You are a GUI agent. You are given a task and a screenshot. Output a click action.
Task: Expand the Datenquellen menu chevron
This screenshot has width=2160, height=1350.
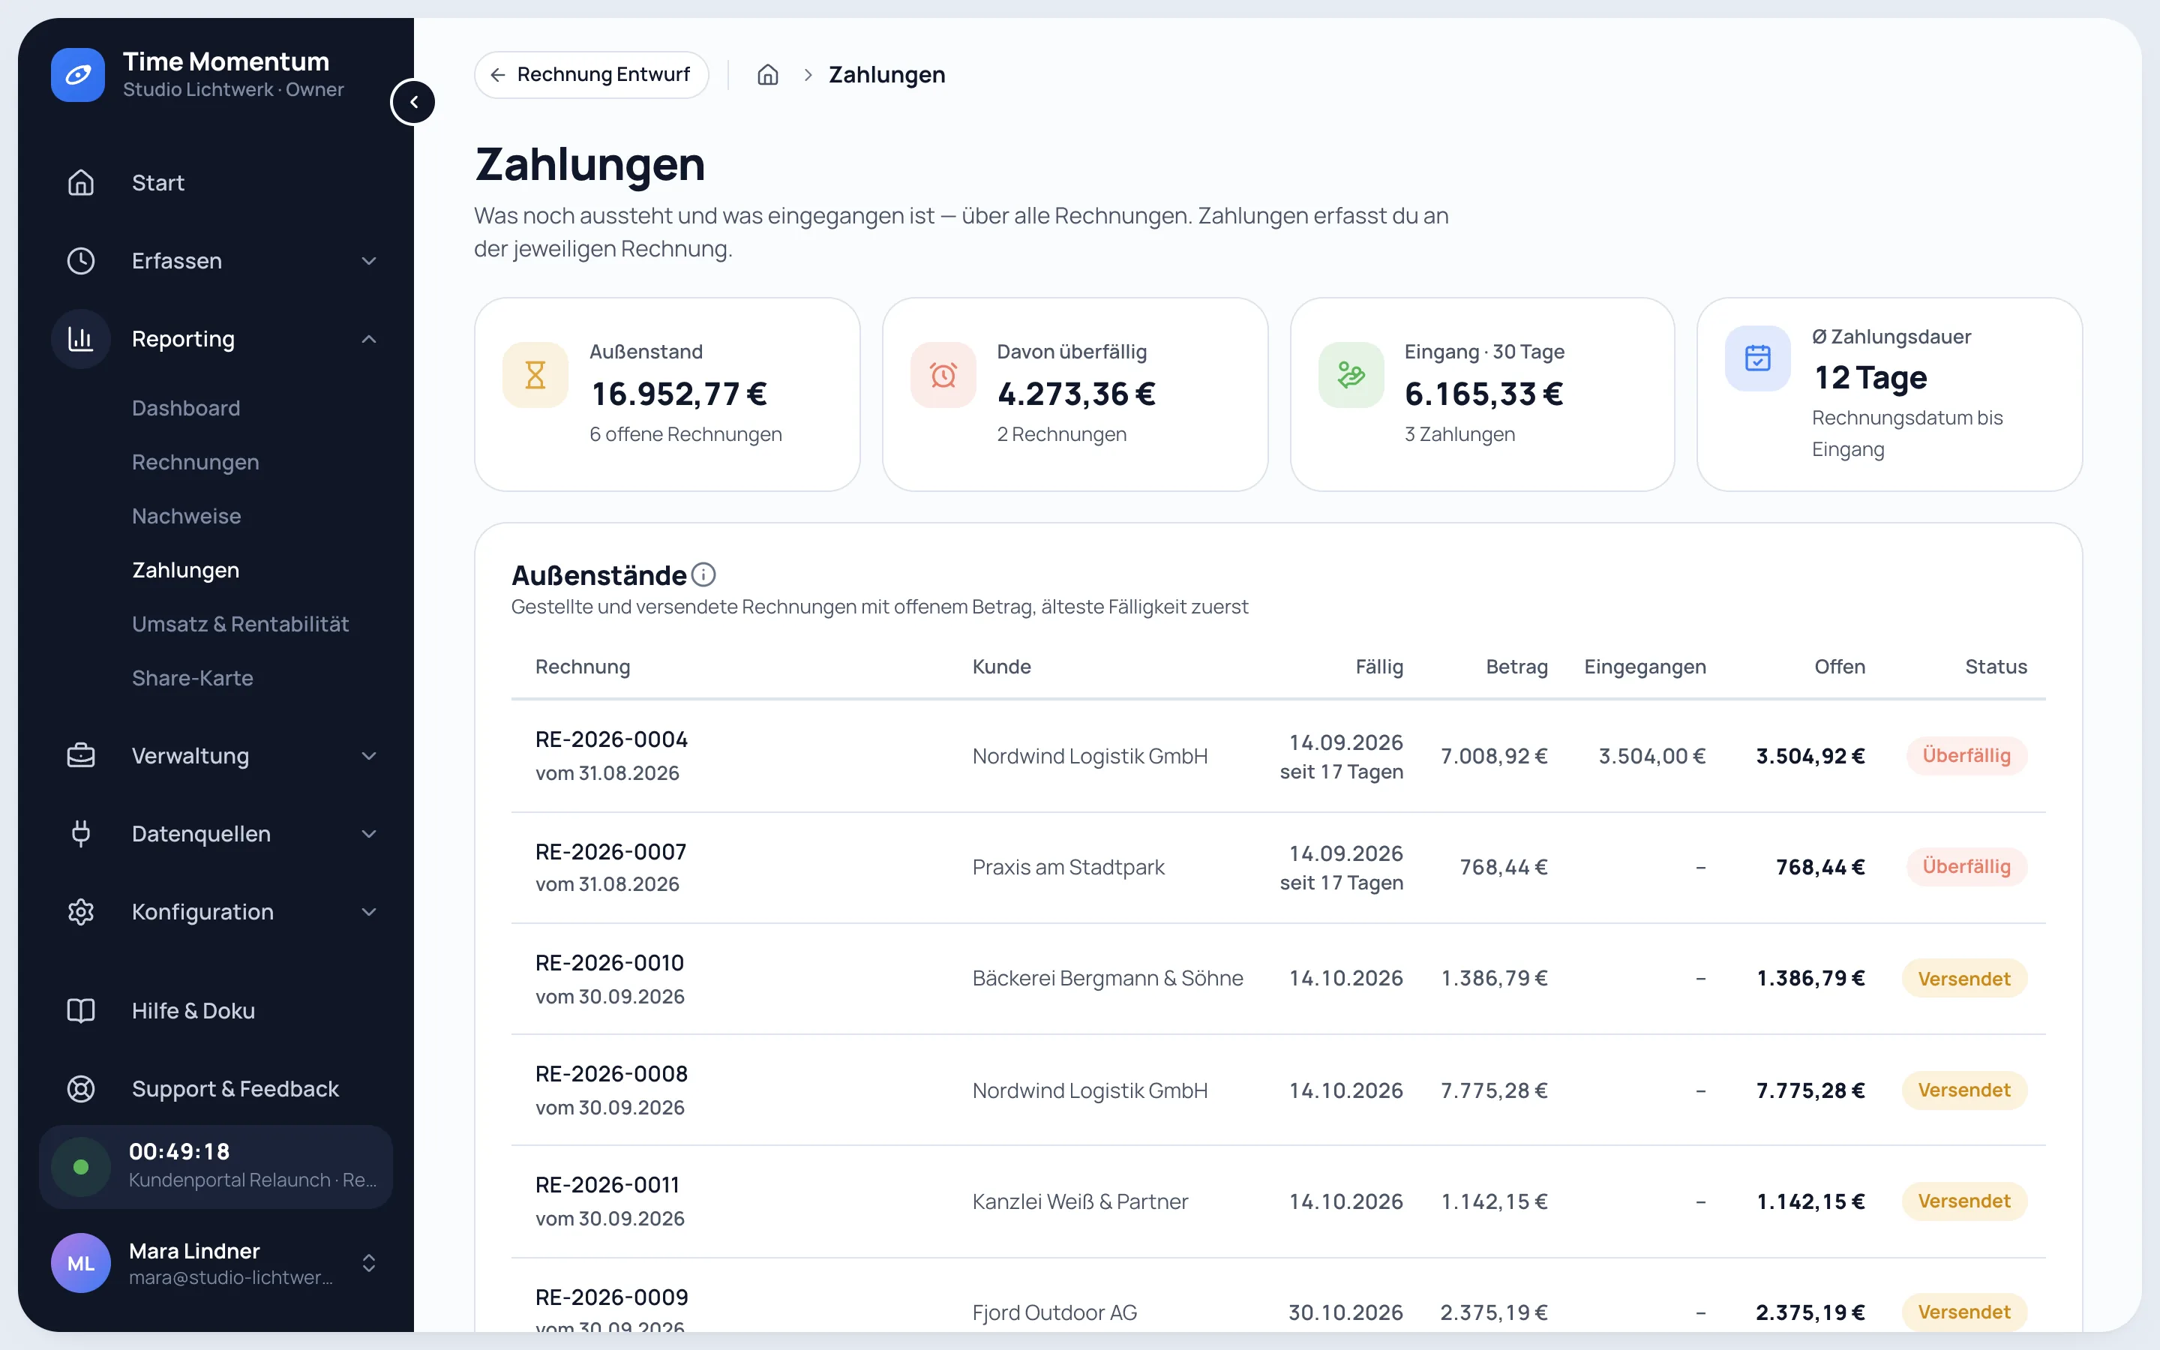click(x=369, y=834)
